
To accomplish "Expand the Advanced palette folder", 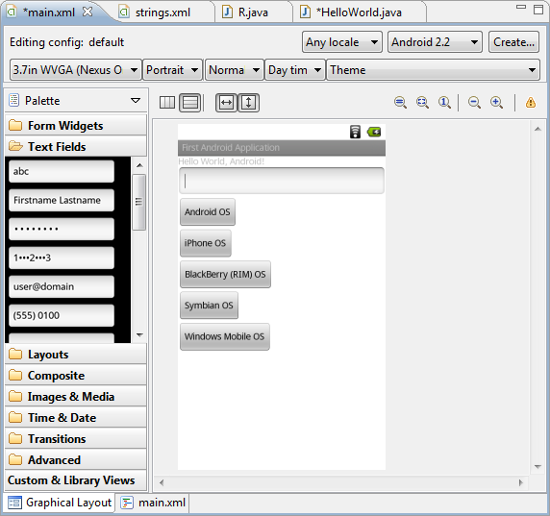I will pos(76,460).
